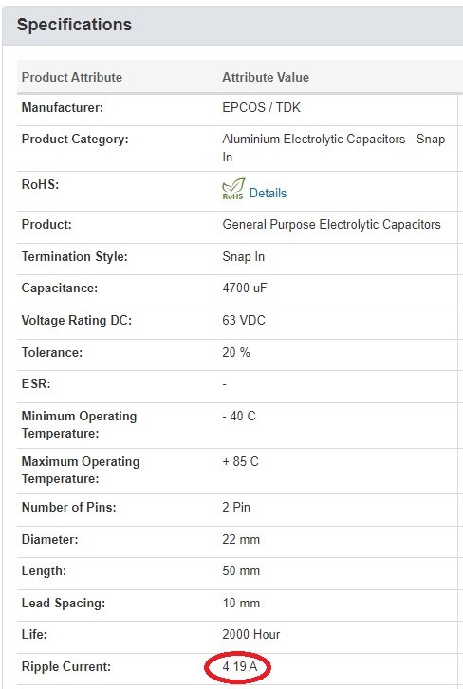Click the + 85 C maximum temperature value

[241, 461]
